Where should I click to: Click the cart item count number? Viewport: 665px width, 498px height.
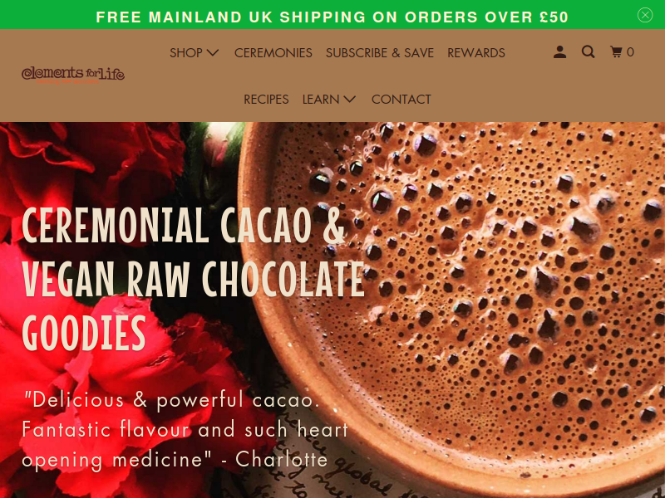click(630, 52)
